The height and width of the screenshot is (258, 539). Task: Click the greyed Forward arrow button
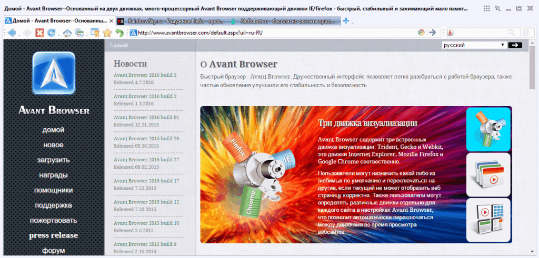[28, 33]
